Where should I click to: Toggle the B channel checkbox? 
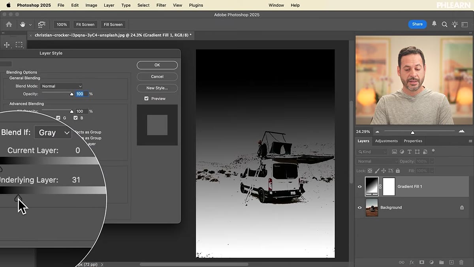point(76,118)
